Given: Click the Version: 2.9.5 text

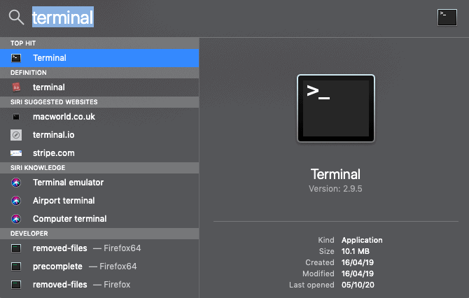Looking at the screenshot, I should (335, 189).
